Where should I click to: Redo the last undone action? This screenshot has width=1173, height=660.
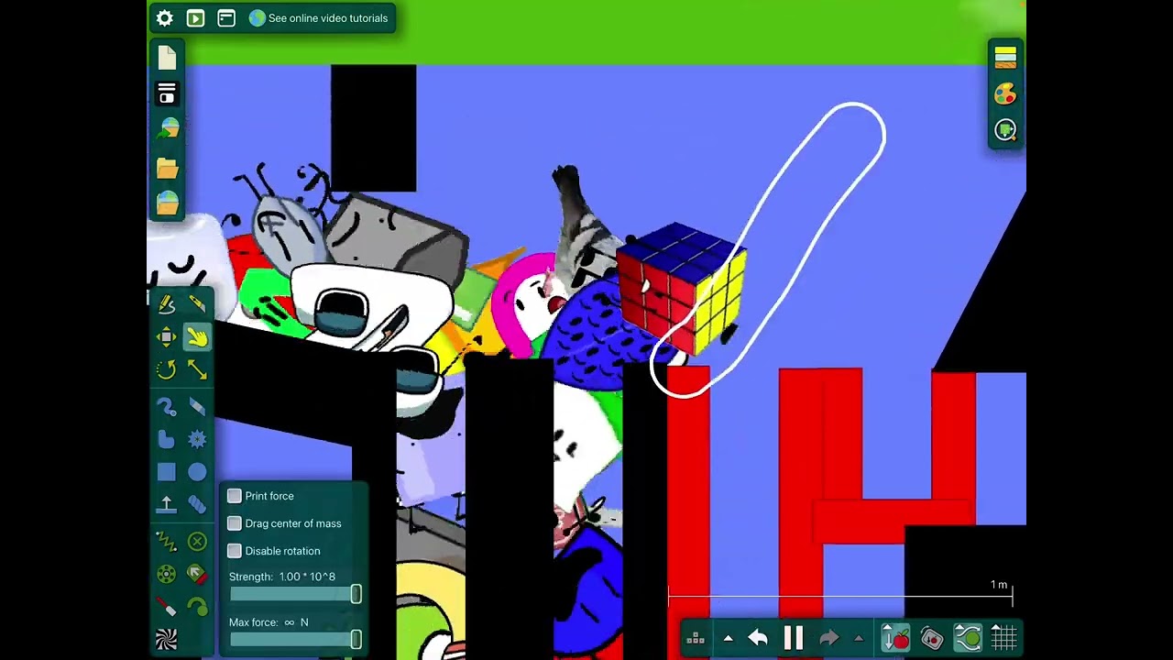click(x=828, y=639)
